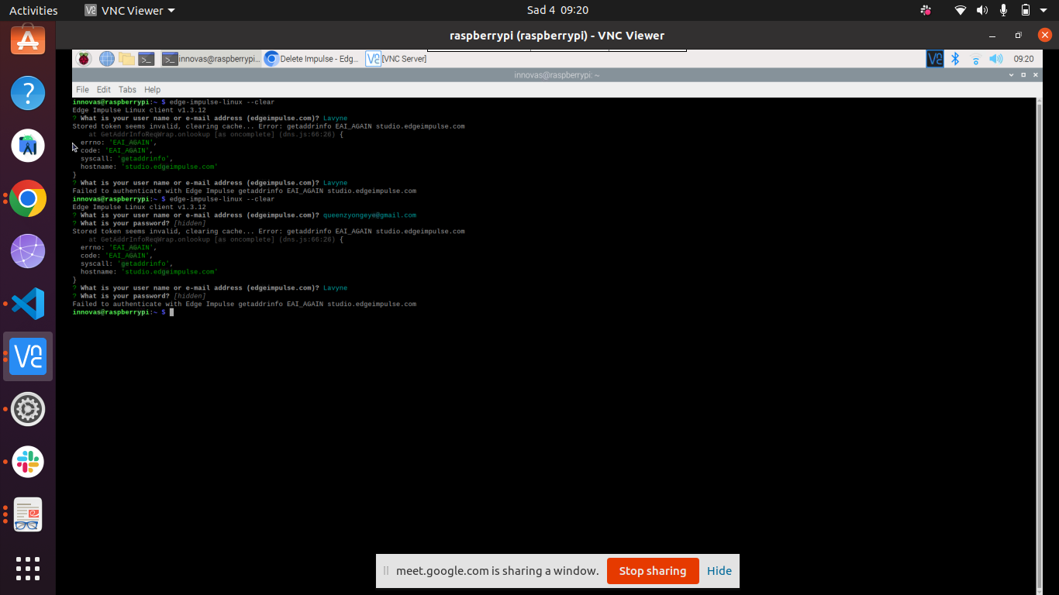Open Visual Studio Code from the dock
The image size is (1059, 595).
pyautogui.click(x=28, y=304)
